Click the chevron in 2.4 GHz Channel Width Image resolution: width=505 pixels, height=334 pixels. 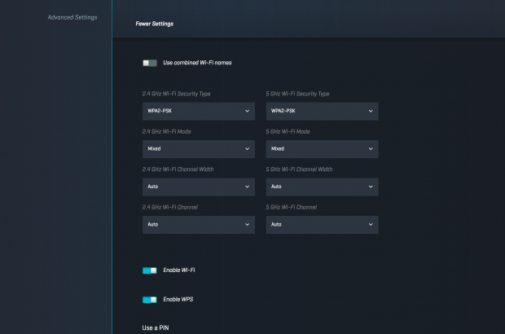pos(247,187)
